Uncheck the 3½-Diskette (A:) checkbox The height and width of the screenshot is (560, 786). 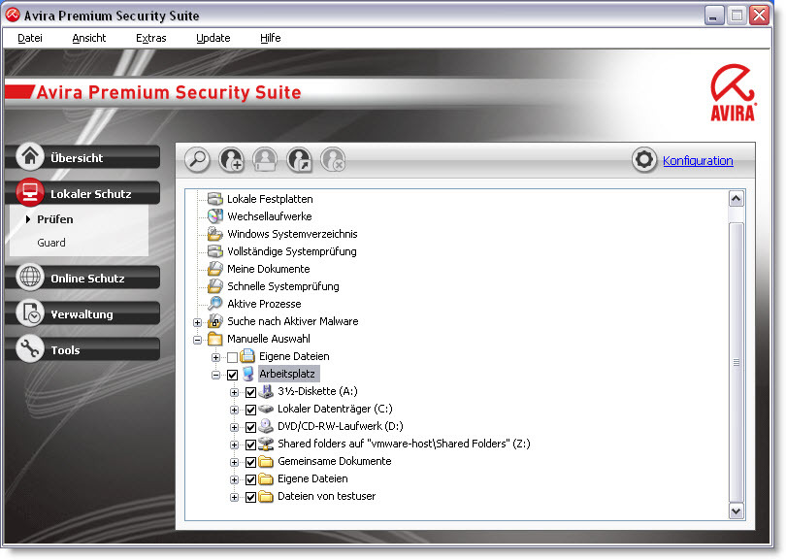tap(250, 392)
